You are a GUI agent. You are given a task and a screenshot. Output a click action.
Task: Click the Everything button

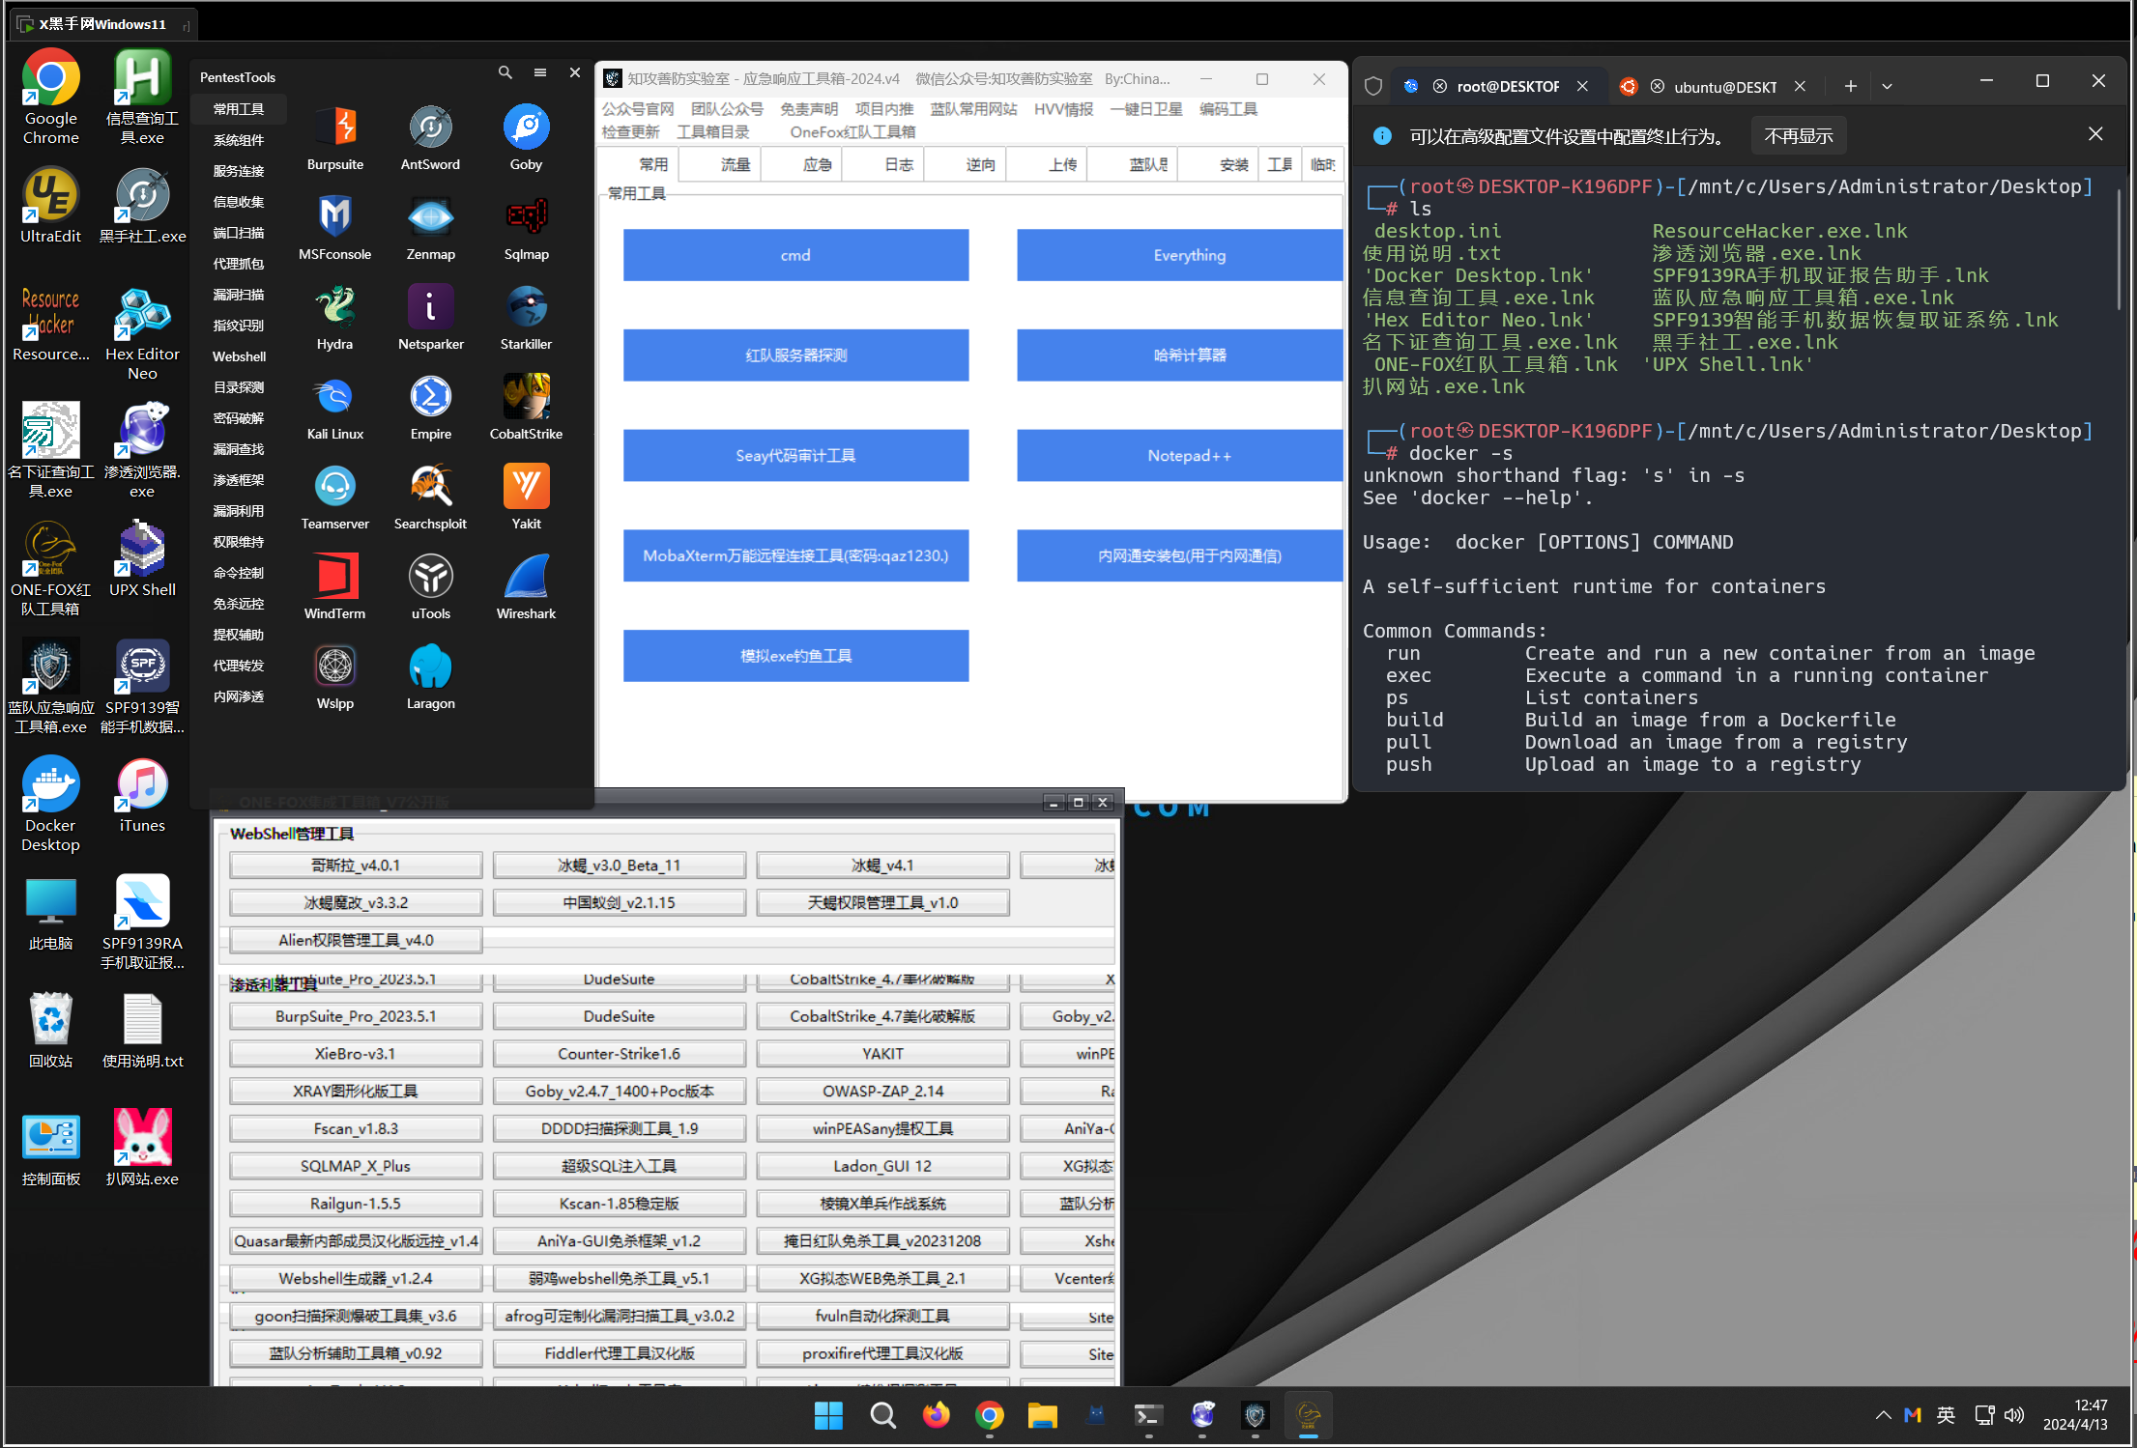coord(1179,255)
